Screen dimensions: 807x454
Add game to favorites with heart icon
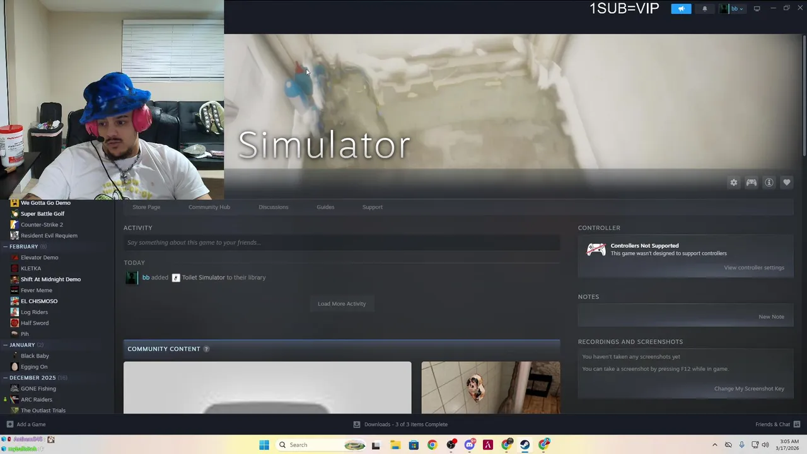[787, 182]
